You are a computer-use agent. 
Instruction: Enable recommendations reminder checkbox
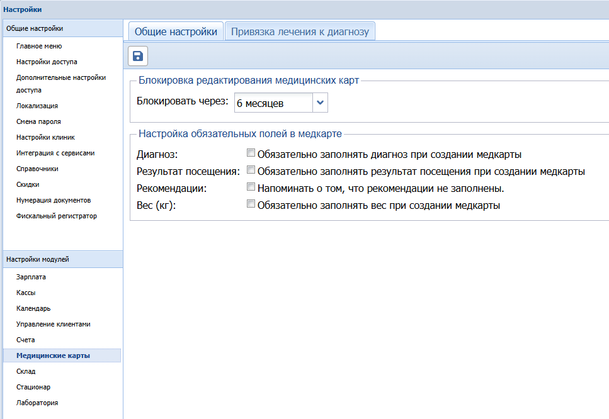(251, 187)
